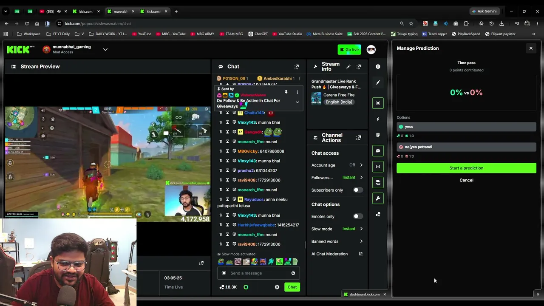Expand the pinned message chevron

pos(297,102)
